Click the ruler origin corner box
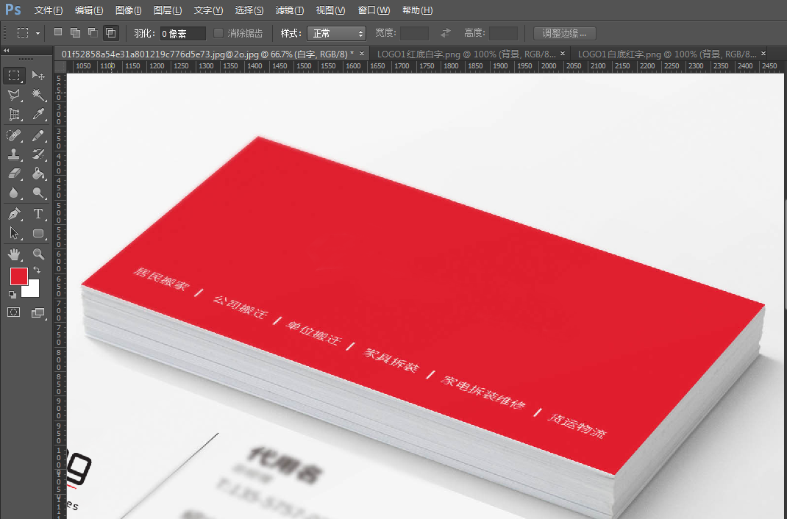This screenshot has height=519, width=787. click(x=60, y=67)
